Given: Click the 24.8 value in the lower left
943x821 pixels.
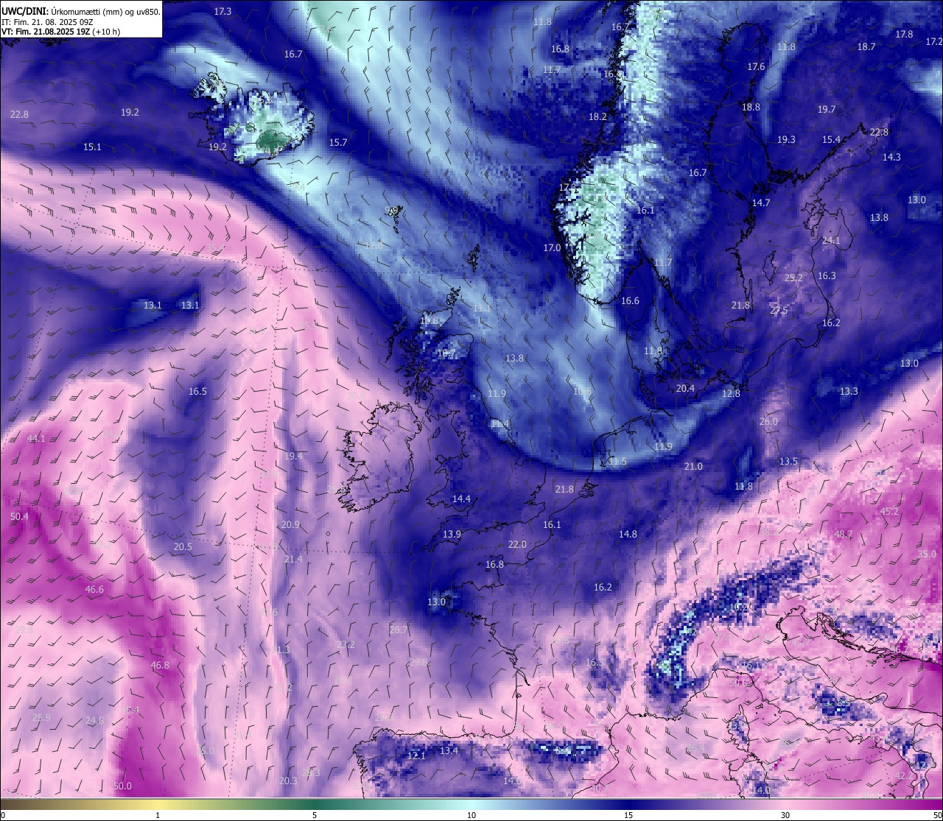Looking at the screenshot, I should click(94, 721).
